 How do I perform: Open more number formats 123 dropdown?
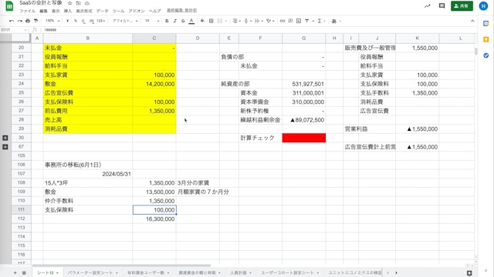coord(101,21)
